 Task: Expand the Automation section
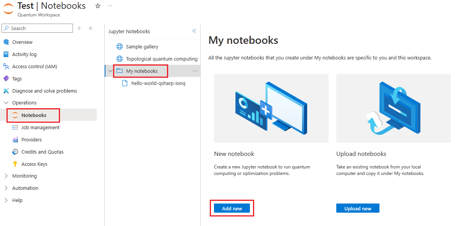coord(6,188)
